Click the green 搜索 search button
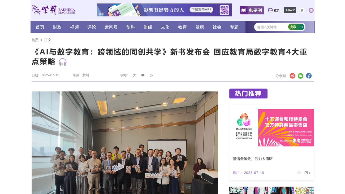 click(x=296, y=27)
